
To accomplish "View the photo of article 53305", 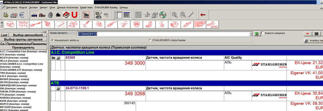I will (53, 58).
